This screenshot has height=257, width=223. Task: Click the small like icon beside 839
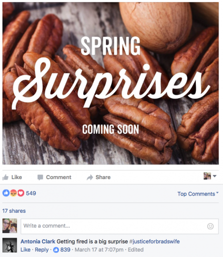56,250
